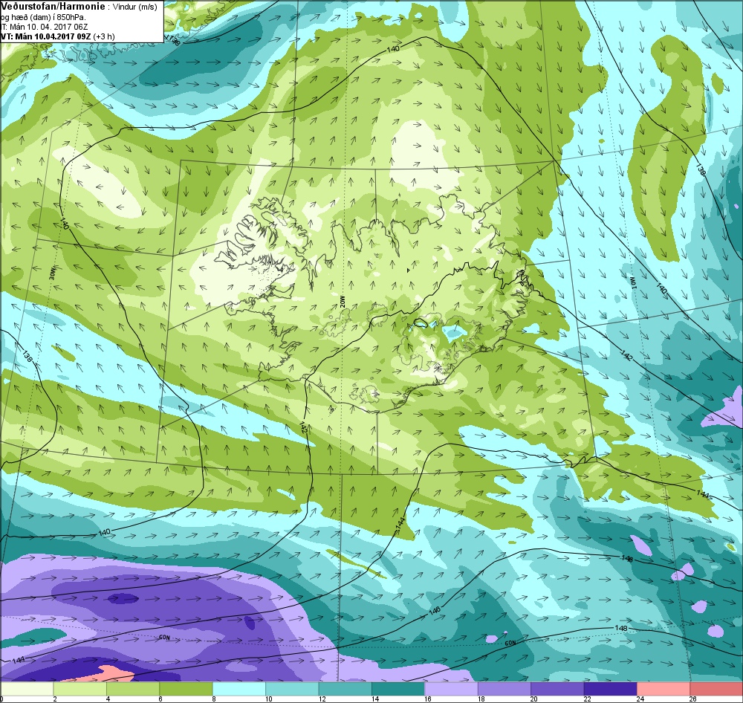The image size is (743, 703).
Task: Click the pale cream 0–2 m/s legend swatch
Action: tap(27, 688)
